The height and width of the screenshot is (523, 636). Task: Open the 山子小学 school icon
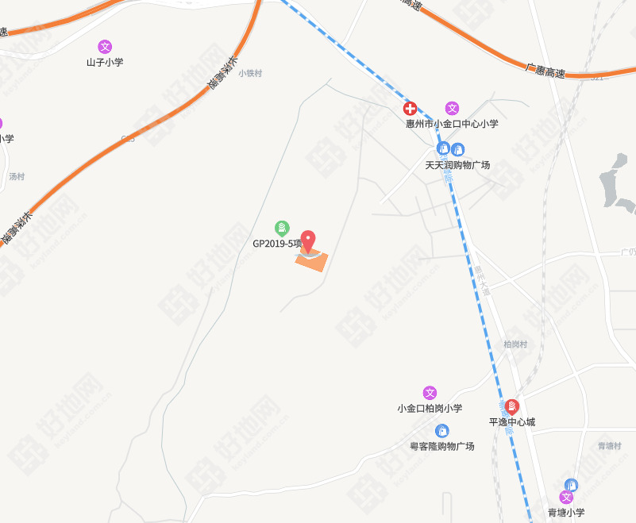[x=105, y=47]
